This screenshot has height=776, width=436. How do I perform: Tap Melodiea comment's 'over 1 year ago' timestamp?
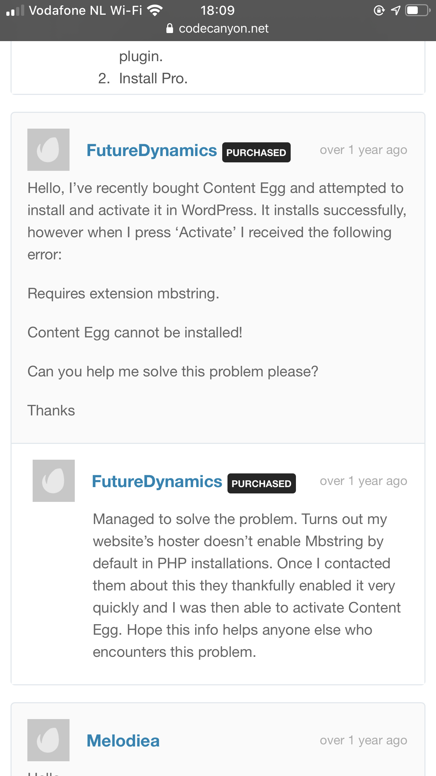363,741
